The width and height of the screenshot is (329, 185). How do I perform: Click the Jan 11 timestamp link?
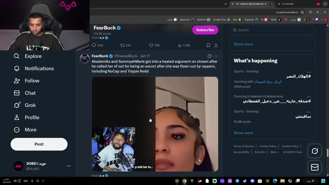tap(145, 56)
